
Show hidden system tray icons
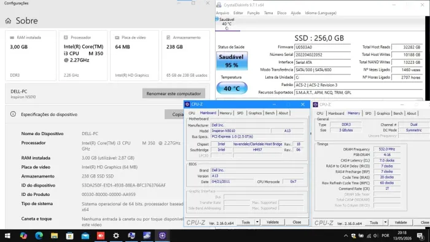click(x=346, y=236)
